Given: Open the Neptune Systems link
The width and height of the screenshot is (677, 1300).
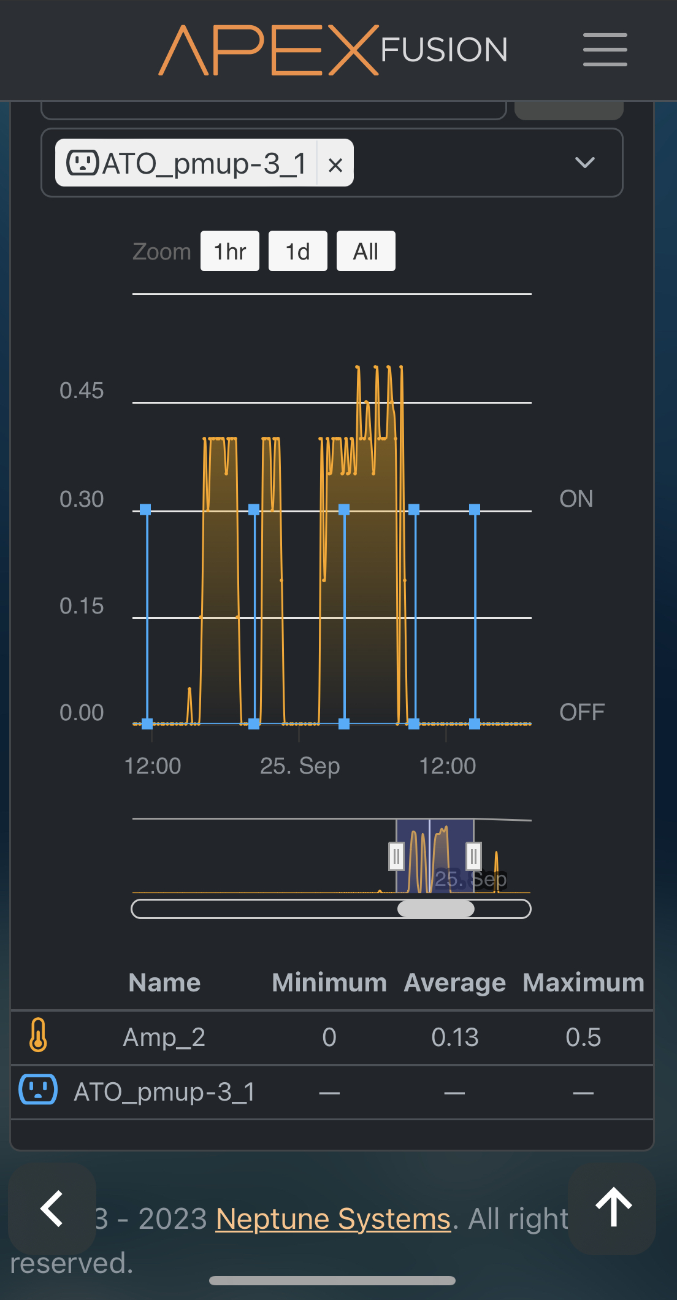Looking at the screenshot, I should pos(333,1219).
